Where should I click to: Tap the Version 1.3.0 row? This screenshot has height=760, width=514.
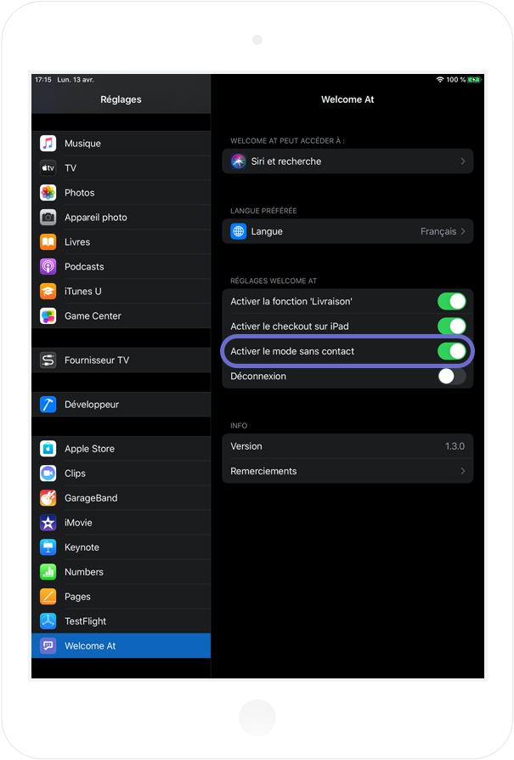click(347, 446)
